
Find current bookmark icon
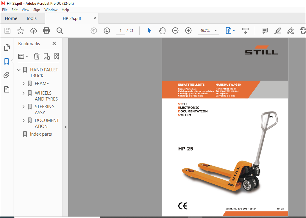(x=56, y=56)
